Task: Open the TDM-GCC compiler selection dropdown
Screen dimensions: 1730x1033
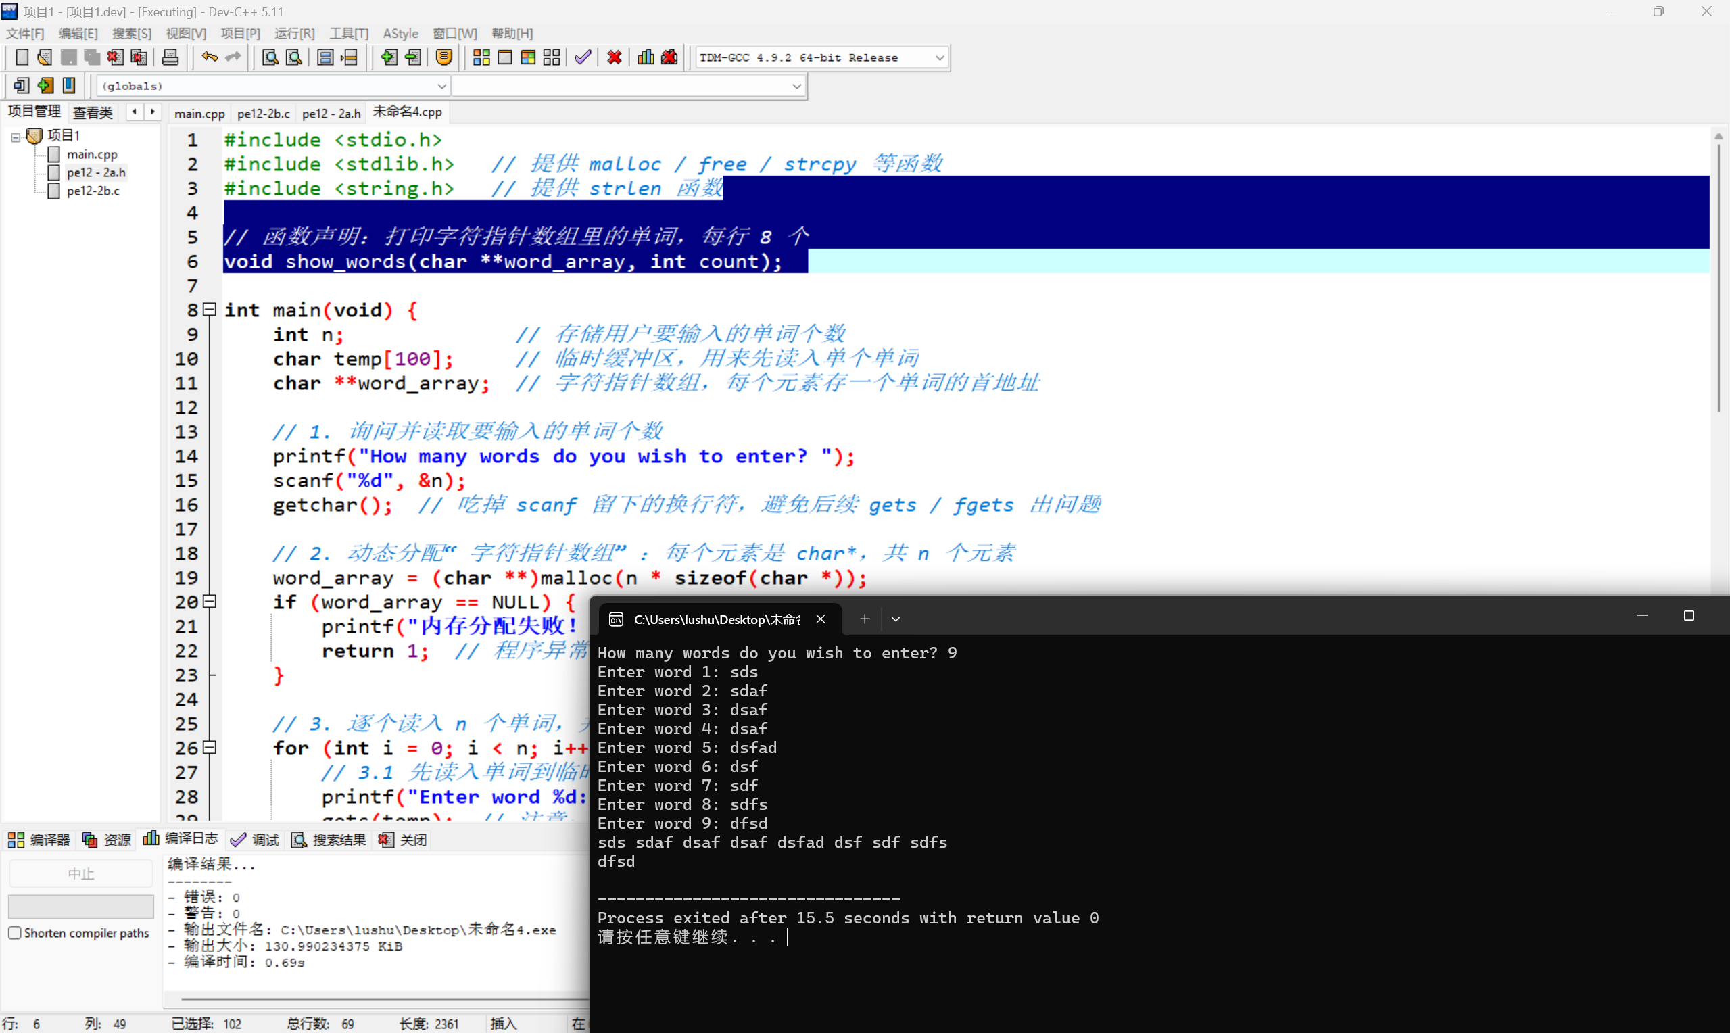Action: [x=939, y=57]
